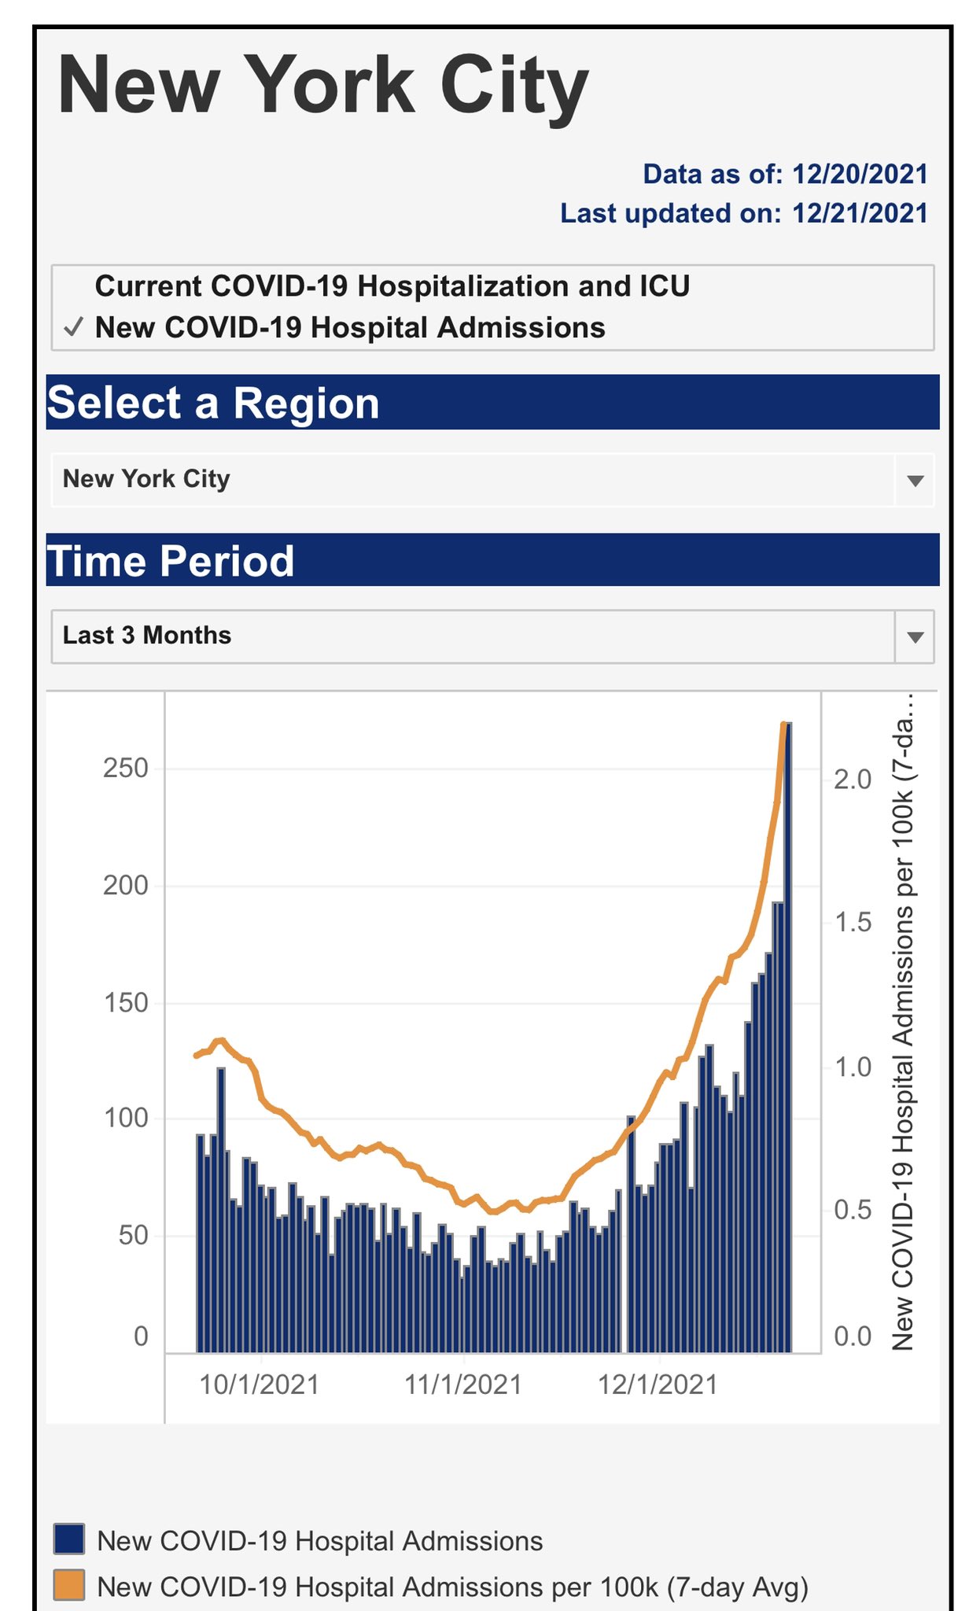
Task: Click the right vertical axis title
Action: pyautogui.click(x=903, y=1022)
